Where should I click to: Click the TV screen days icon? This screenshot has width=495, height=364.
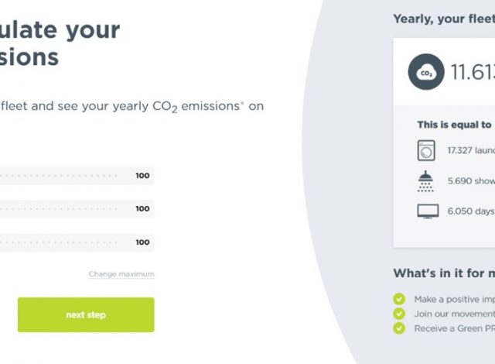(428, 211)
